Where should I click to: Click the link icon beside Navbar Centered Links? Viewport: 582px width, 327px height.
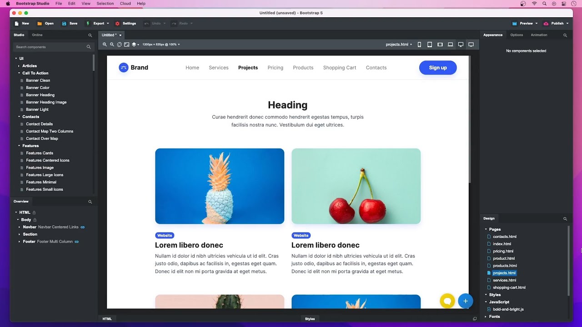point(83,227)
